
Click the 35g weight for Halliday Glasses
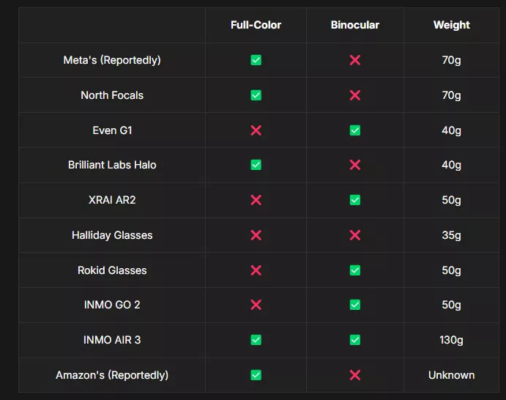point(451,235)
